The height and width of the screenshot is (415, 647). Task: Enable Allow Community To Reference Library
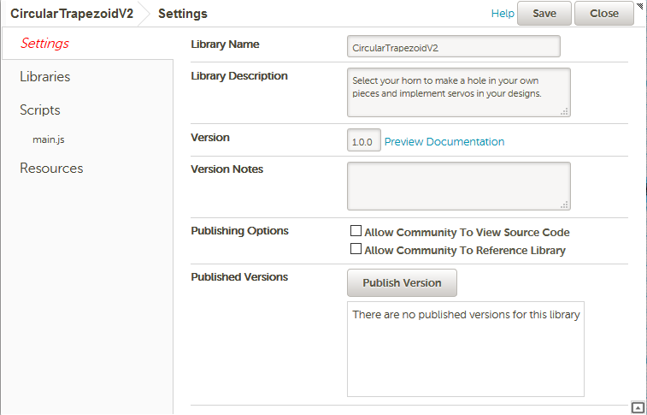tap(356, 249)
